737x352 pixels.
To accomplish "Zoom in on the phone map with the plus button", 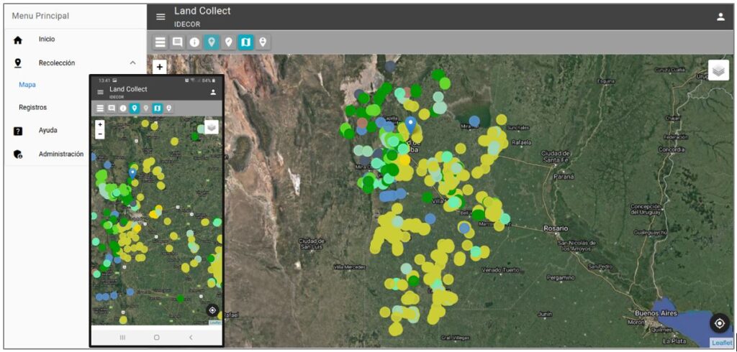I will coord(99,125).
